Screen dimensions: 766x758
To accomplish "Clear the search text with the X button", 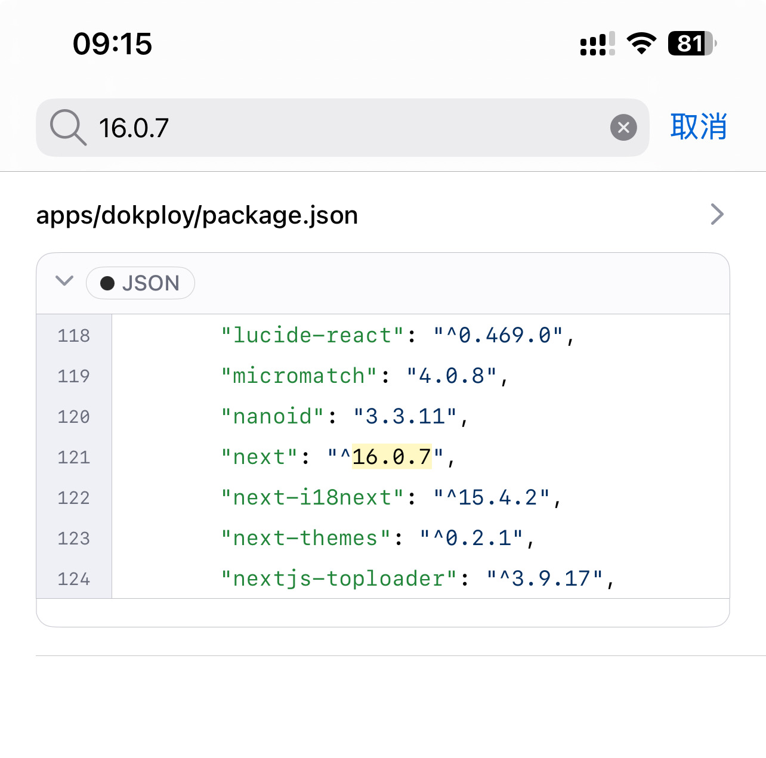I will coord(623,128).
